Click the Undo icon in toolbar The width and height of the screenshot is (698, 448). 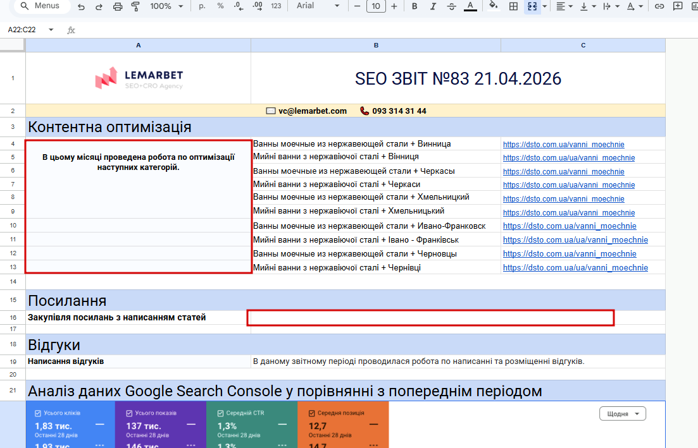pos(81,6)
